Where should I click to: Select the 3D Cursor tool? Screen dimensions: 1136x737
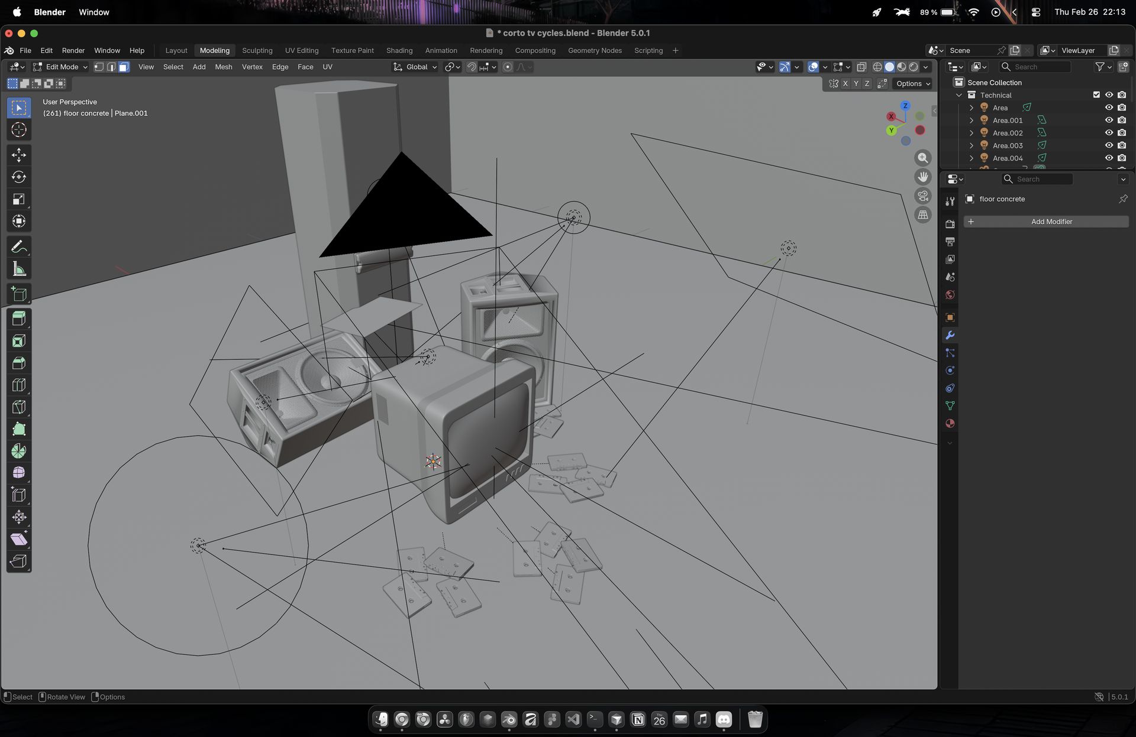coord(18,130)
